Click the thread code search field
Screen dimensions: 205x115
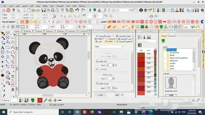pos(147,41)
